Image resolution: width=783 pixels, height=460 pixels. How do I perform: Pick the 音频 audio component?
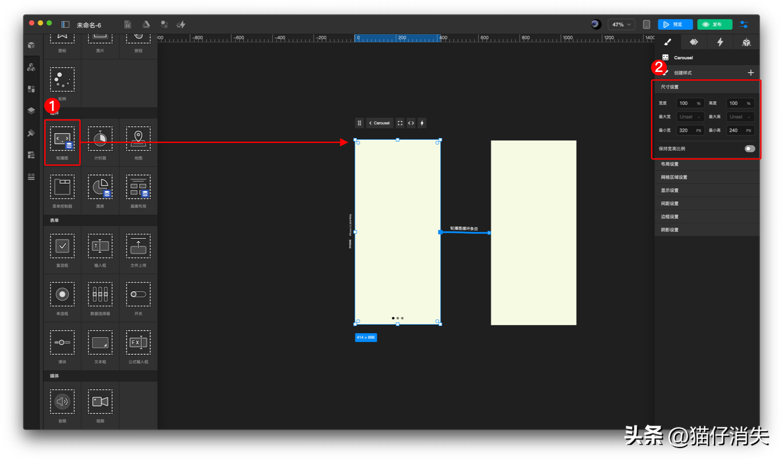[x=62, y=405]
